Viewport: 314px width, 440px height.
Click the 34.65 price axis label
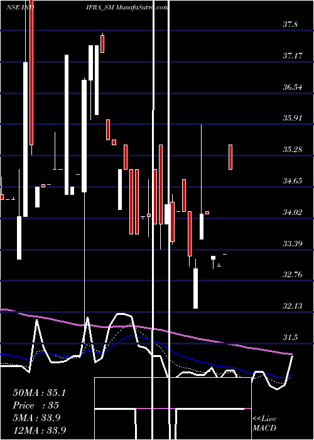click(x=293, y=181)
